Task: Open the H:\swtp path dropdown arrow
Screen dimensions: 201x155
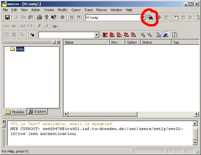Action: point(144,18)
